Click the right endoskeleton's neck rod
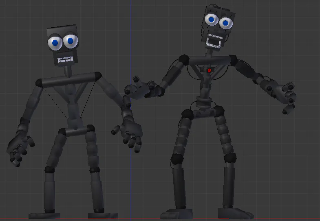 coord(209,53)
